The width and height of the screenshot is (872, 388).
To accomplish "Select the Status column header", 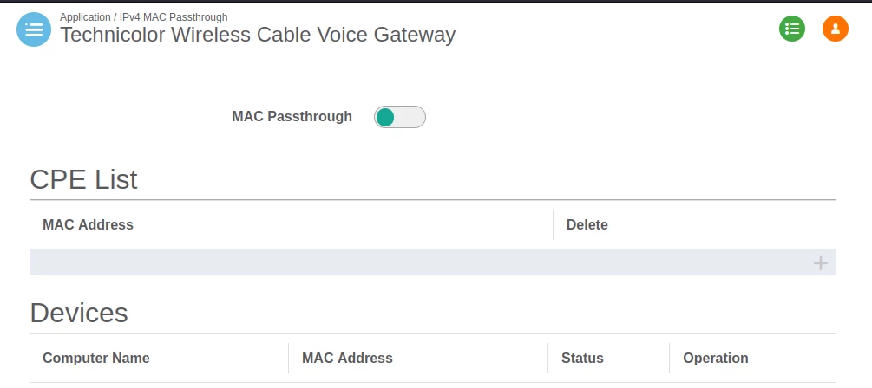I will tap(582, 359).
